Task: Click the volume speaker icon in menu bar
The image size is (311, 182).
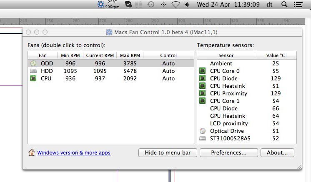Action: [x=187, y=4]
